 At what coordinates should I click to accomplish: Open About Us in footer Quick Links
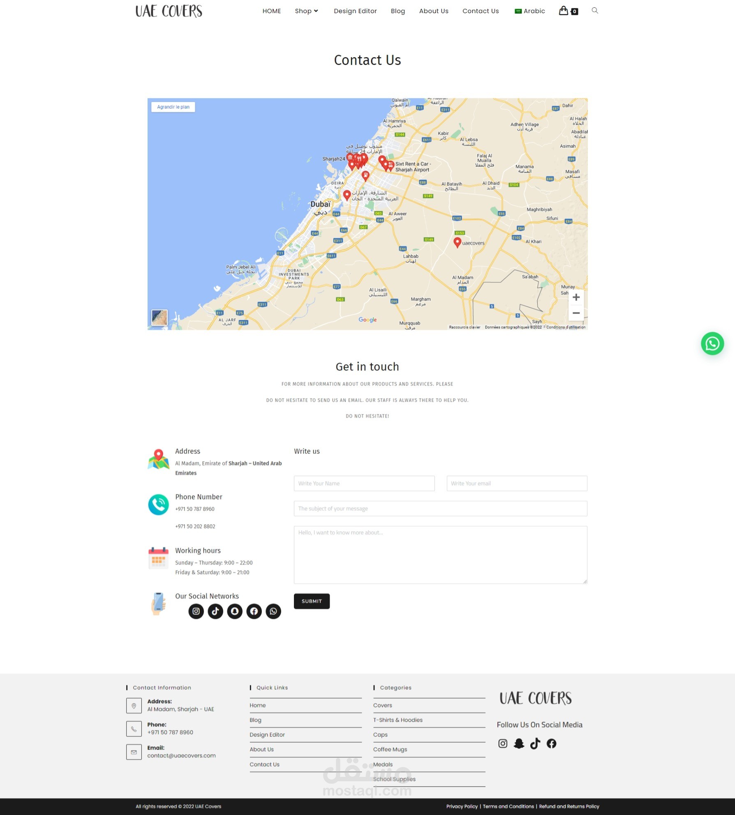point(261,750)
